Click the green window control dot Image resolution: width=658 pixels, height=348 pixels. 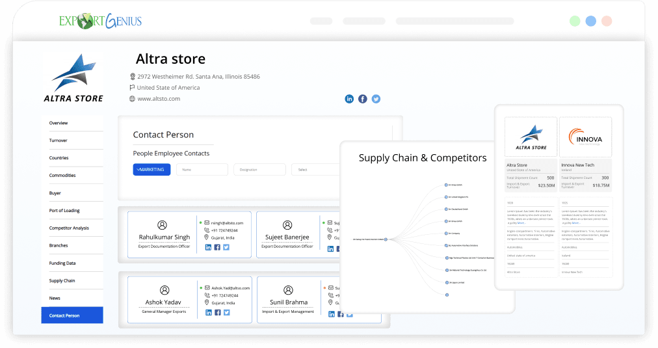point(575,21)
